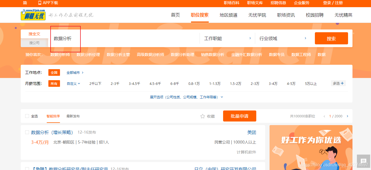Screen dimensions: 371x170
Task: Expand 全部城市 city list
Action: 75,73
